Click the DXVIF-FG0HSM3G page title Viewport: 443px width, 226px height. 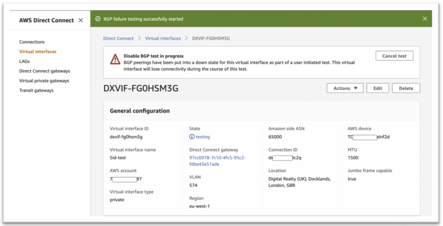click(141, 88)
